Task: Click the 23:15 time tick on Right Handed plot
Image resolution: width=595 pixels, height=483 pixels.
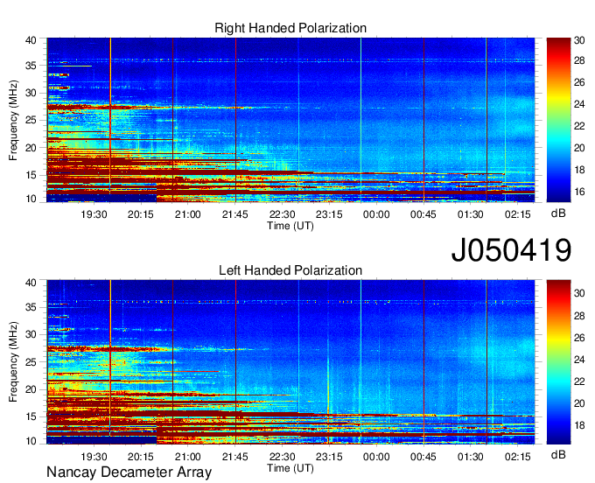Action: point(329,214)
